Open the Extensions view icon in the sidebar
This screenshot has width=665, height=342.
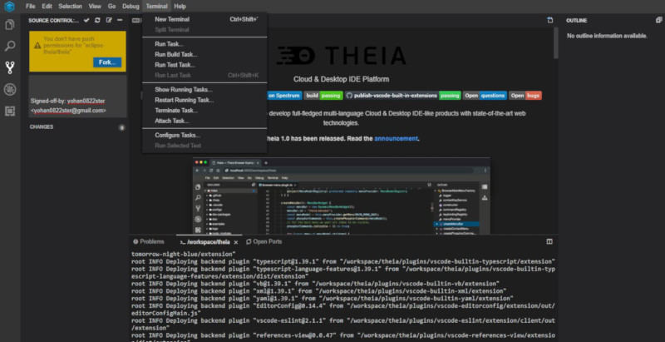point(10,112)
